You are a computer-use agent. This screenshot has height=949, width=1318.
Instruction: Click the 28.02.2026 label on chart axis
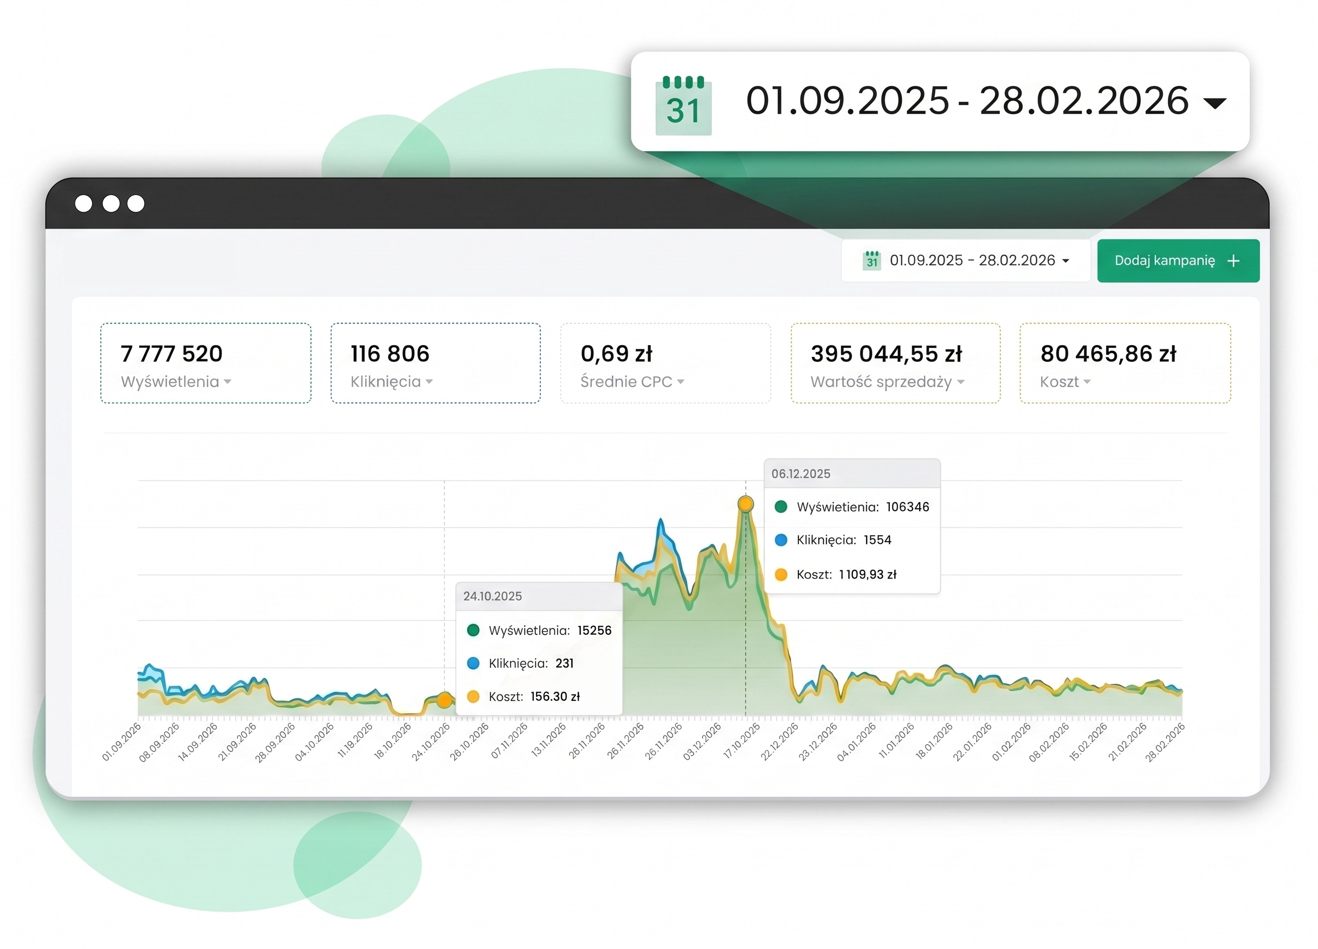point(1165,742)
